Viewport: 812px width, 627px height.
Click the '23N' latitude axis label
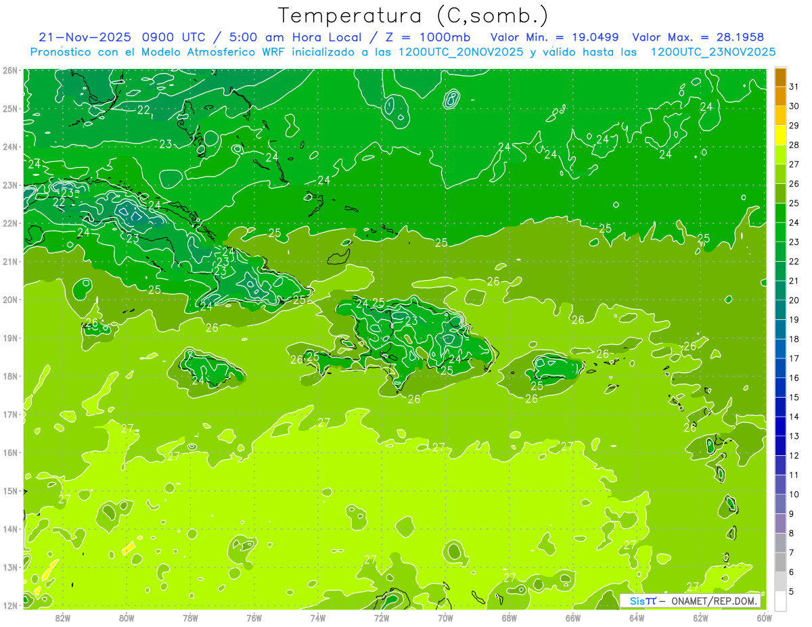tap(10, 185)
